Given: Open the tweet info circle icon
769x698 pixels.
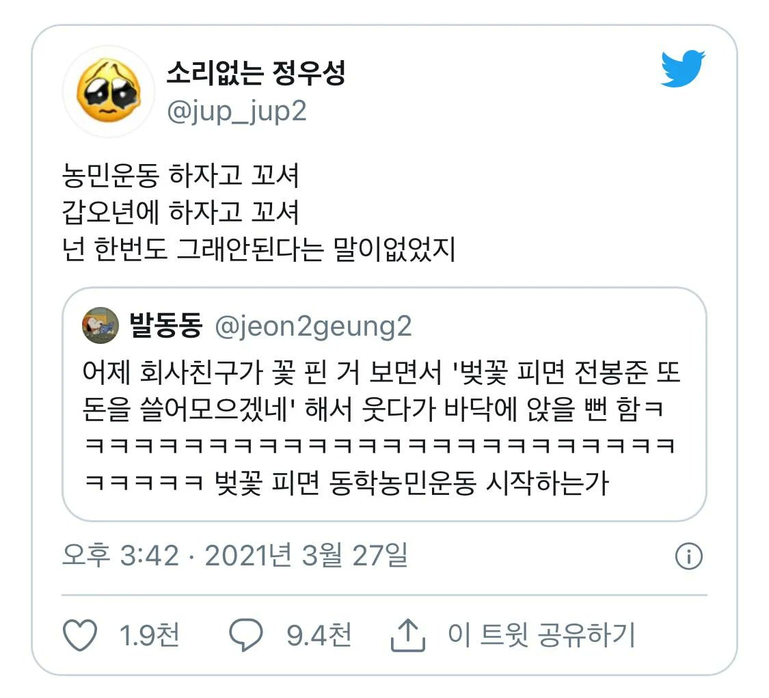Looking at the screenshot, I should [x=689, y=556].
